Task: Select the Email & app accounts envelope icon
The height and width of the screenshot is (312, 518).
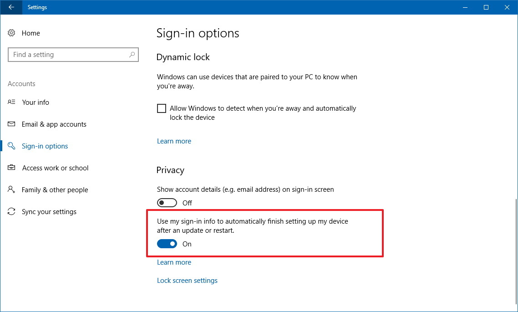Action: coord(11,124)
